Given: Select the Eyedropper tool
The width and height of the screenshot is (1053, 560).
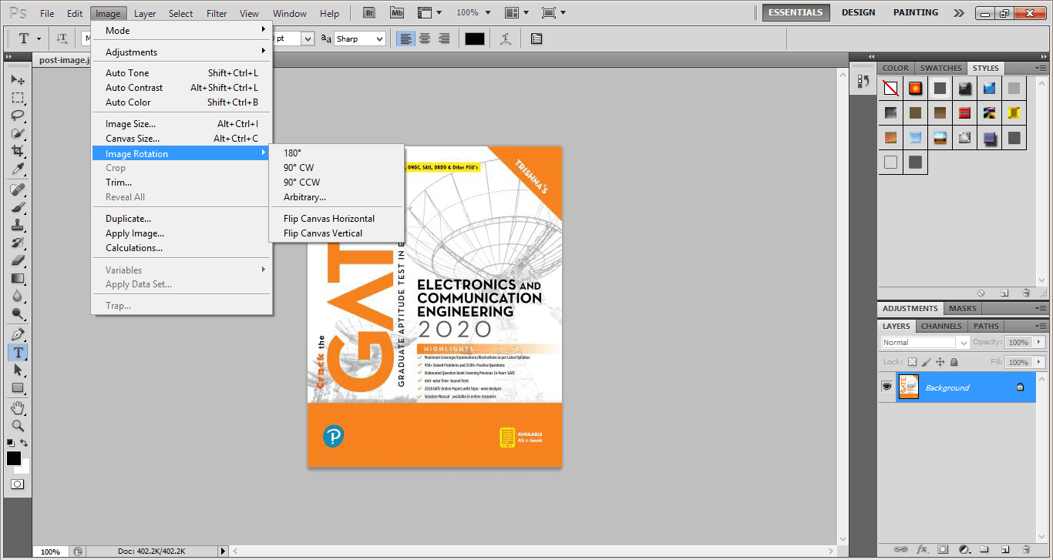Looking at the screenshot, I should pos(17,169).
